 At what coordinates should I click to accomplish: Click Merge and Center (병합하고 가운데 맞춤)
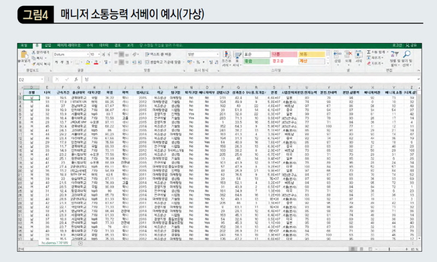click(163, 62)
